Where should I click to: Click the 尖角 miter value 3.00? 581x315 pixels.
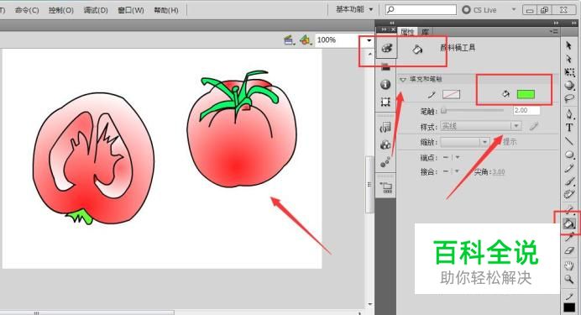coord(499,171)
